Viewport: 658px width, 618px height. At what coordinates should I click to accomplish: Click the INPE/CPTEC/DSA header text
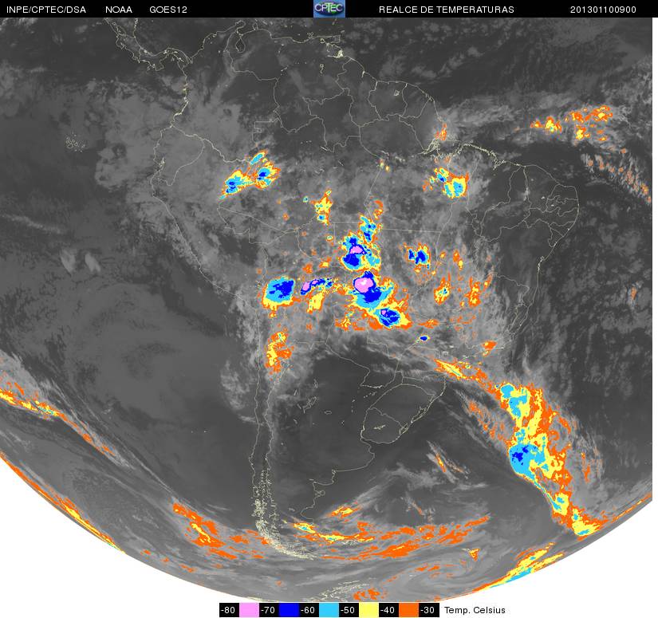[46, 10]
